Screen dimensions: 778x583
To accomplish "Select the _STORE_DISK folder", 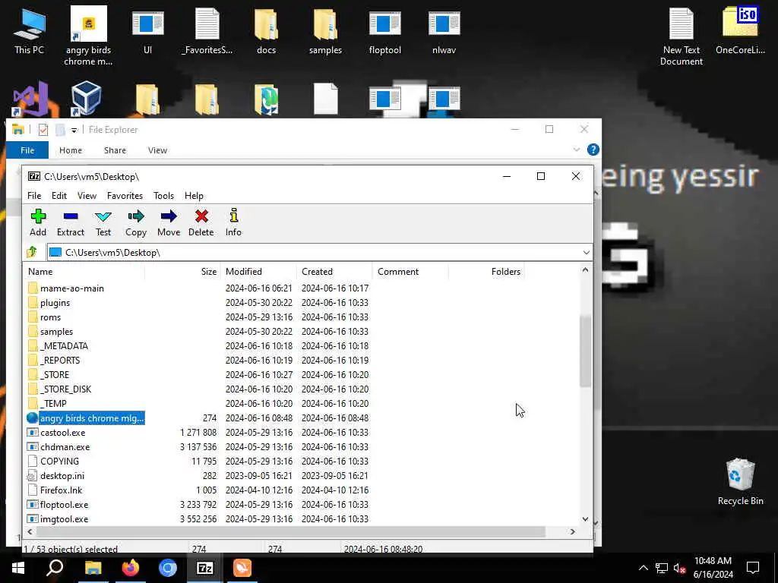I will tap(65, 389).
